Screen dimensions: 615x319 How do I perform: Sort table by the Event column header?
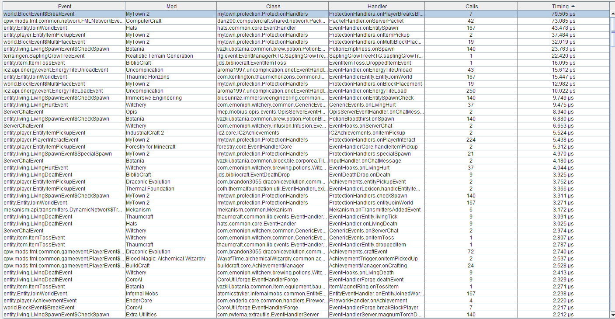pyautogui.click(x=65, y=7)
